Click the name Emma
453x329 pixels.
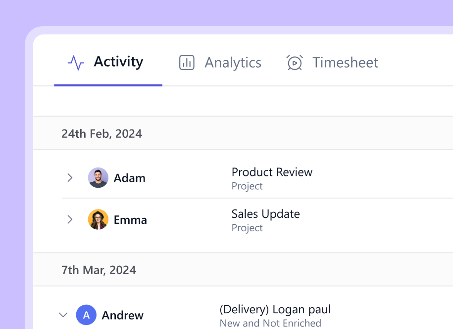130,220
